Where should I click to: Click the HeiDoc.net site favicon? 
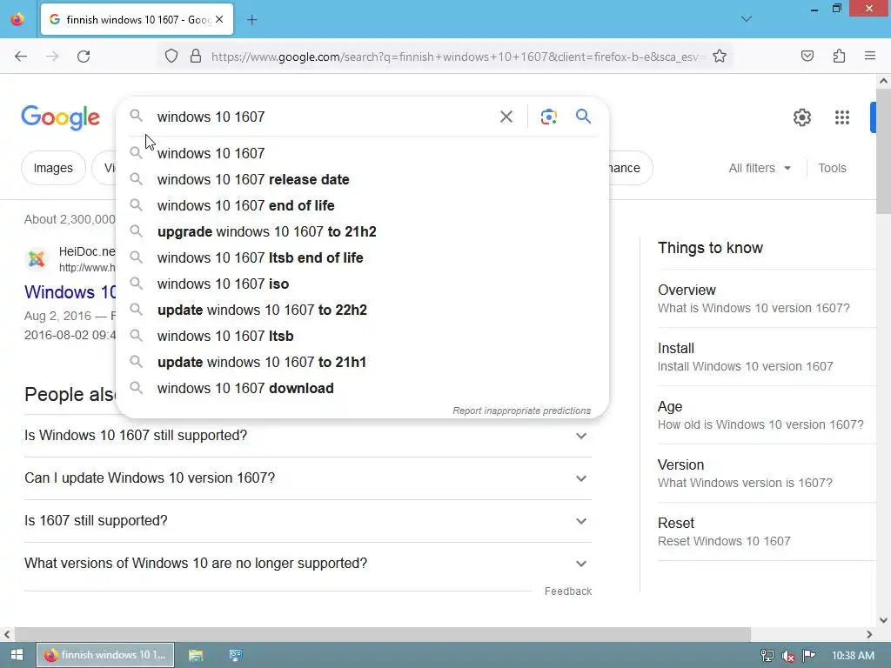click(37, 259)
